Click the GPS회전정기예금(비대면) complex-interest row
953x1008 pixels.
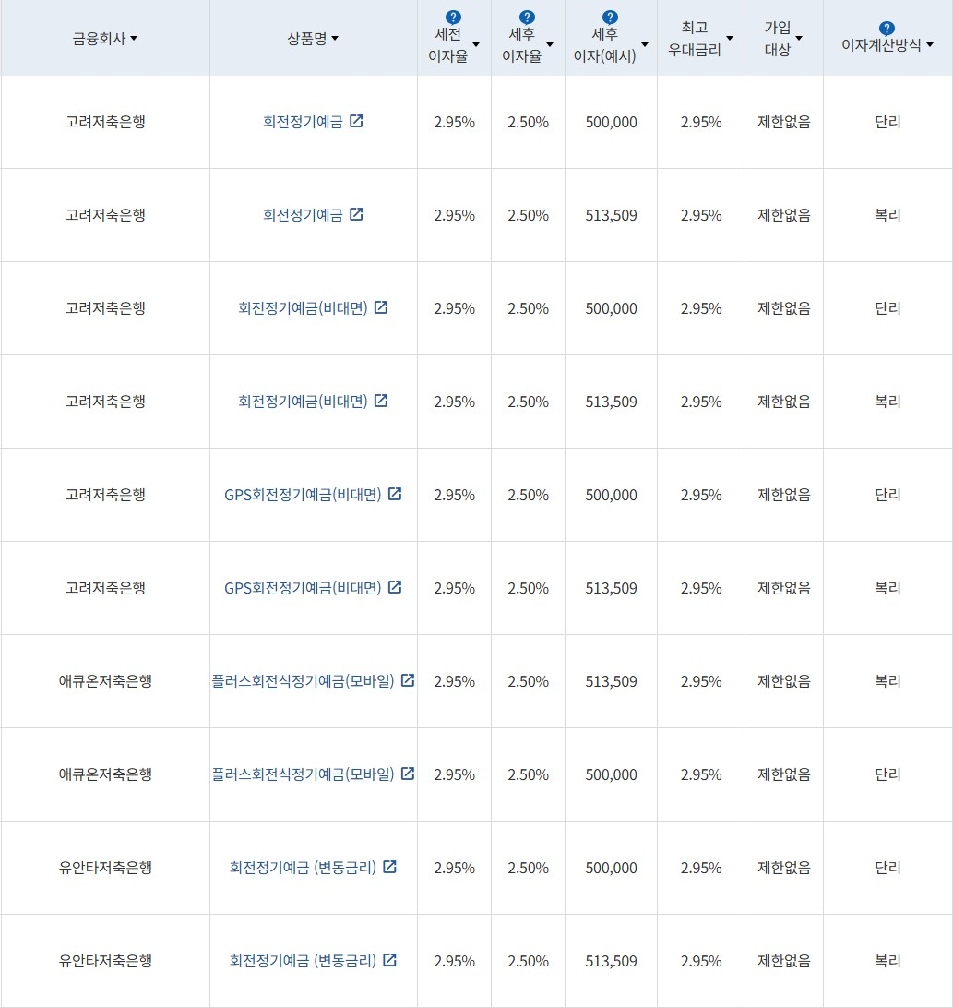point(476,587)
